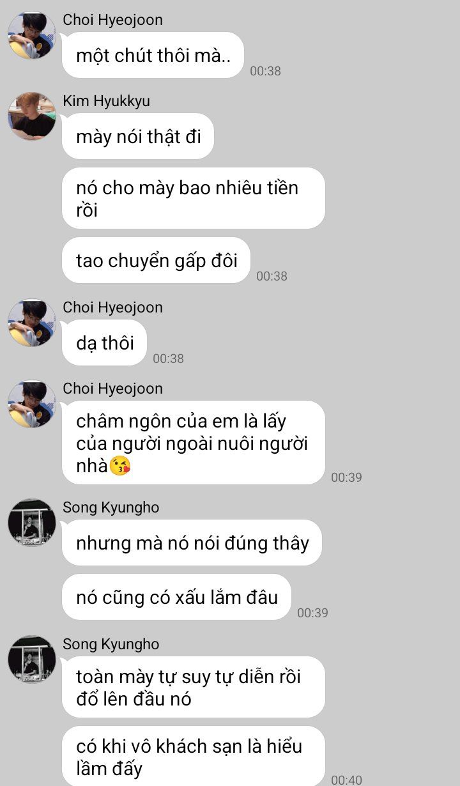The image size is (460, 786).
Task: Tap the "nó cũng có xấu lắm đâu" message
Action: (176, 597)
